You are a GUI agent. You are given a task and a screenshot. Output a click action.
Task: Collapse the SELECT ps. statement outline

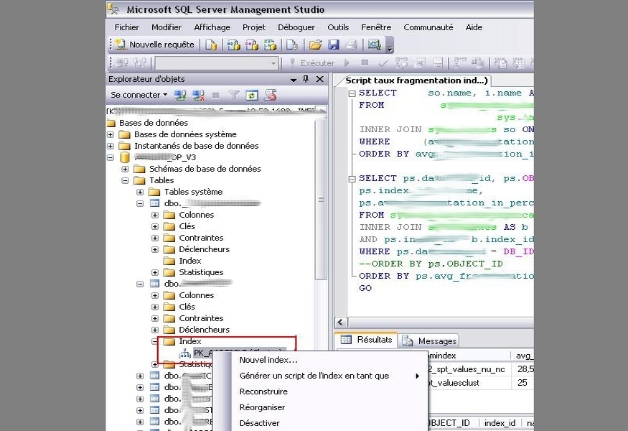pos(352,179)
